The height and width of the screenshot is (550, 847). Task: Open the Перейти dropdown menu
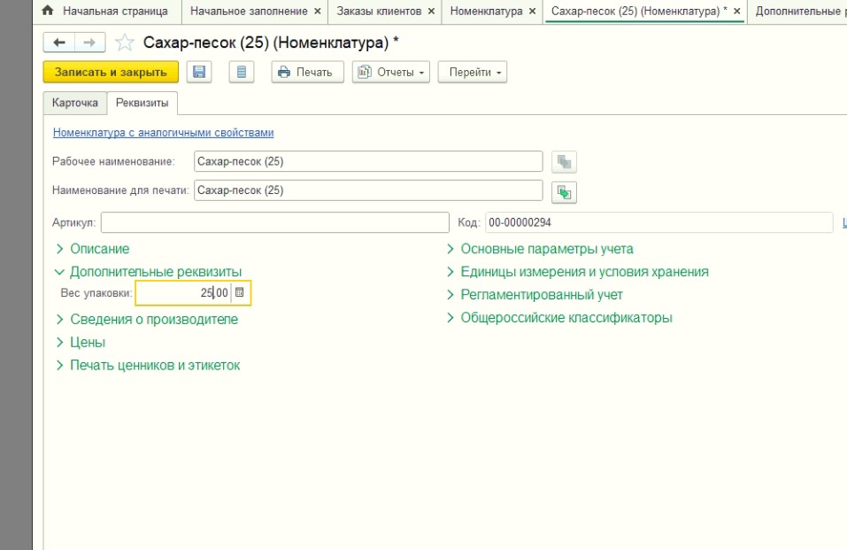coord(473,73)
